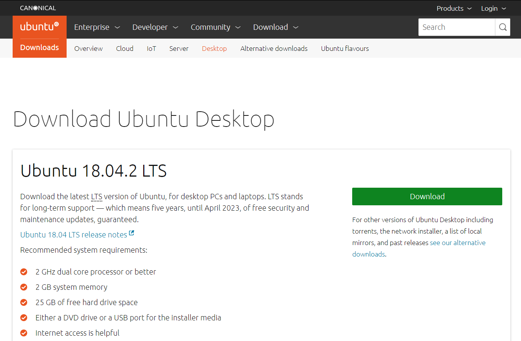Open the Developer menu
This screenshot has height=341, width=521.
click(x=155, y=27)
